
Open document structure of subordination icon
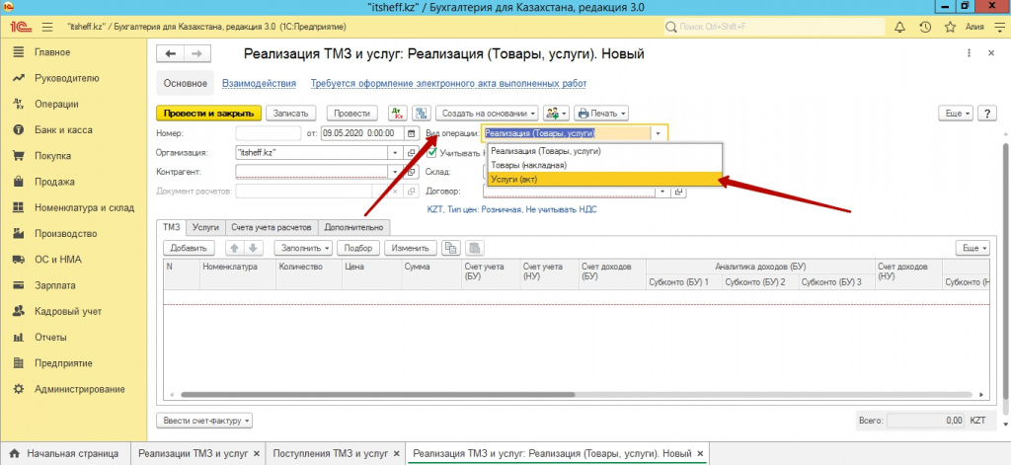tap(423, 113)
